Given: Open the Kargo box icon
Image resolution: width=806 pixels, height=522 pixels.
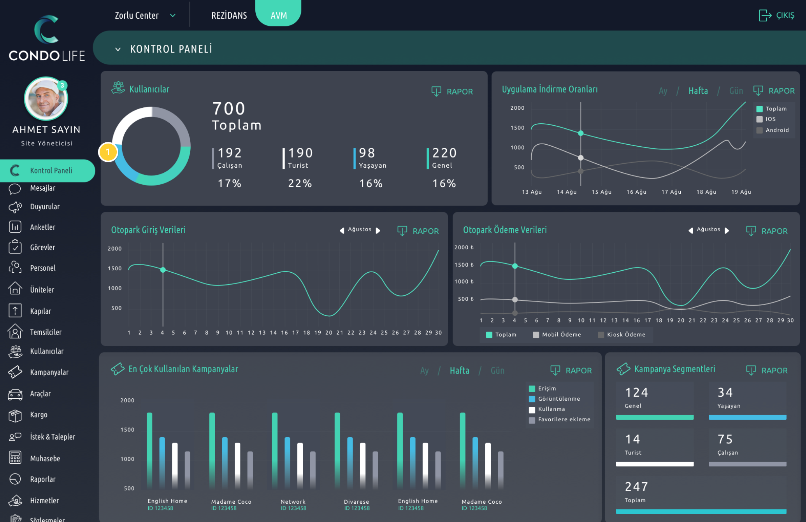Looking at the screenshot, I should tap(15, 415).
